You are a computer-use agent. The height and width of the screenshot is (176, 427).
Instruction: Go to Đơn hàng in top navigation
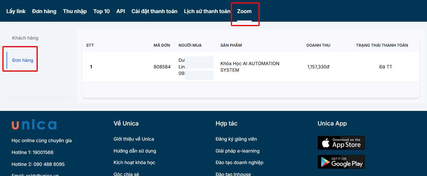[44, 11]
